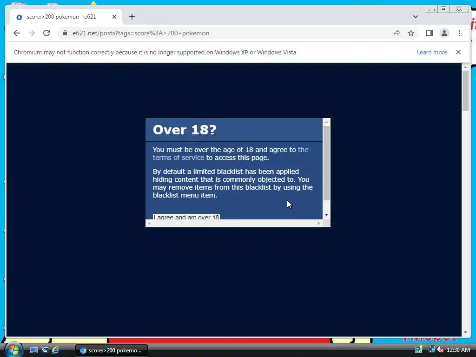This screenshot has height=357, width=476.
Task: Click the green system tray icon
Action: tap(419, 350)
